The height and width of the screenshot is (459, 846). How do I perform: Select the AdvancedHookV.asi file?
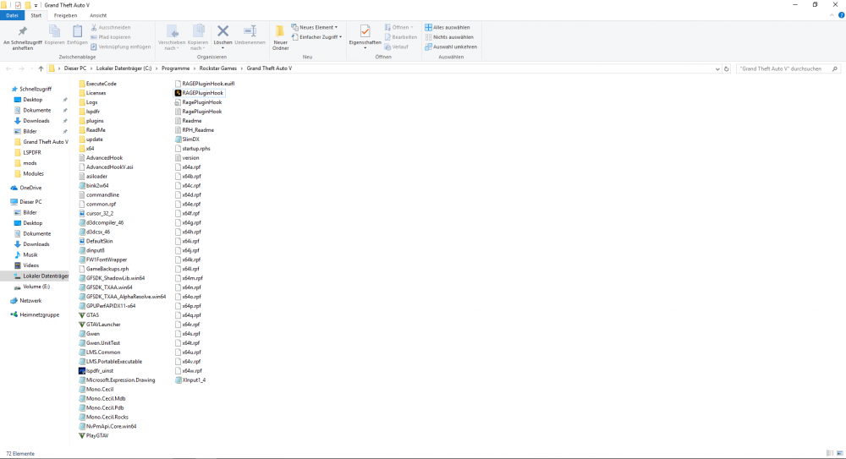[106, 167]
